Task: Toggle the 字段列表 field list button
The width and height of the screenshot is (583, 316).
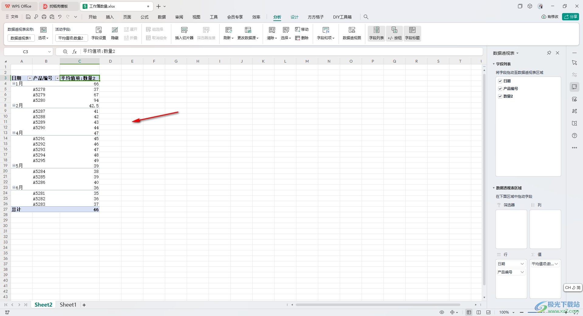Action: click(377, 33)
